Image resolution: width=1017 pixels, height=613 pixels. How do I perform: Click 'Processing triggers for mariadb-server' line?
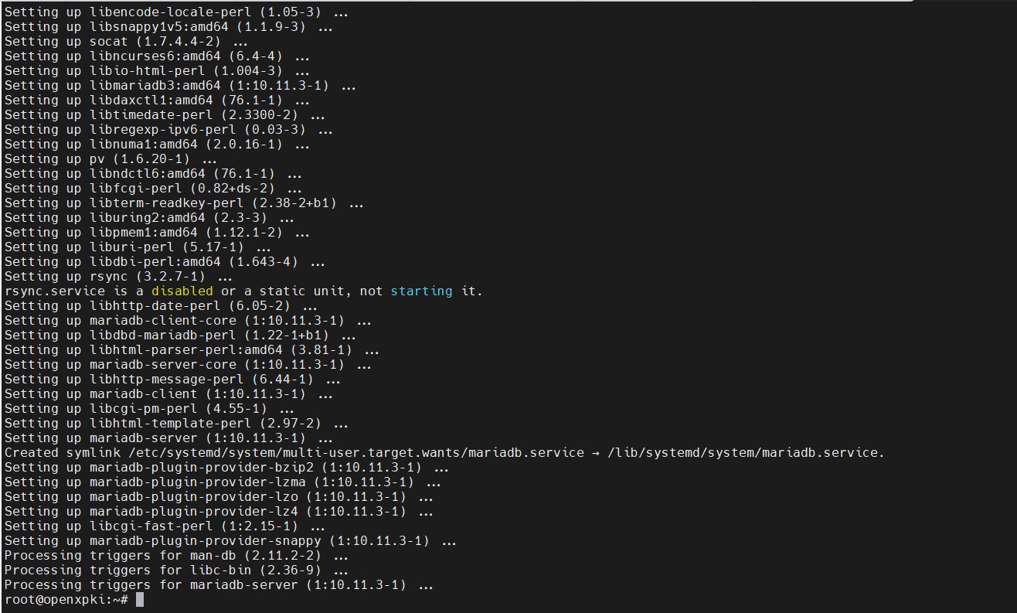tap(219, 585)
